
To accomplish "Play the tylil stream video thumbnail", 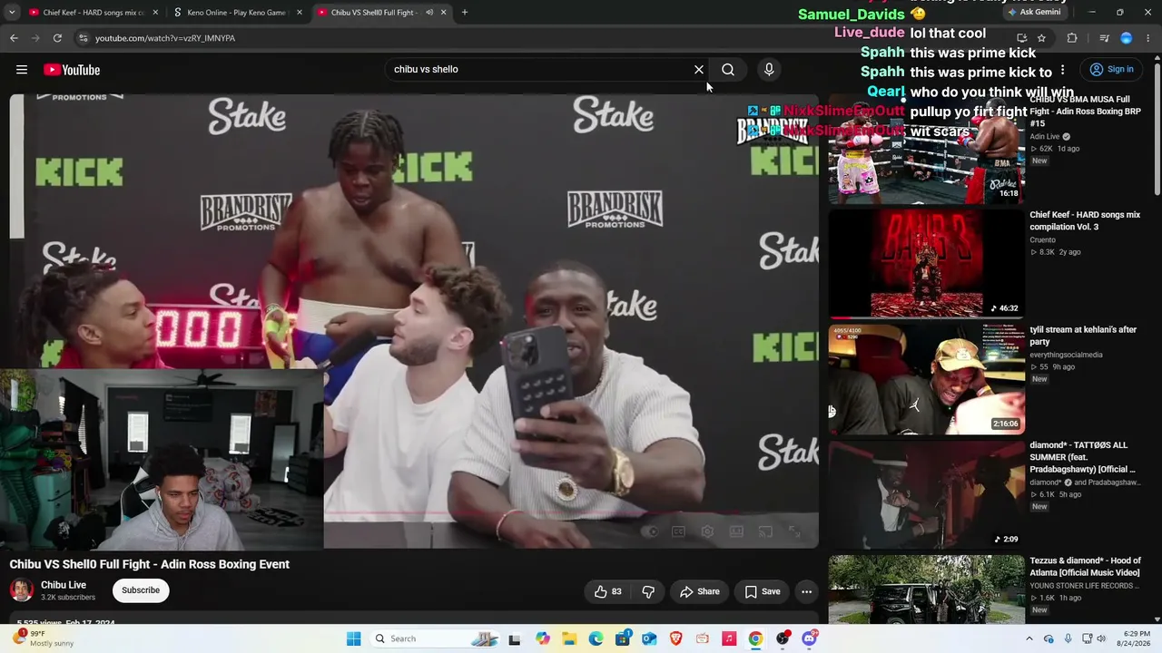I will [926, 379].
